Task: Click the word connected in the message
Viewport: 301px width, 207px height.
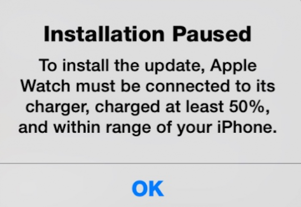Action: pos(188,86)
